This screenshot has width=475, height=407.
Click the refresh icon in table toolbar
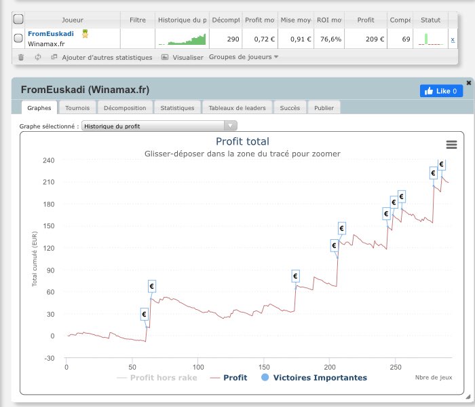[38, 57]
